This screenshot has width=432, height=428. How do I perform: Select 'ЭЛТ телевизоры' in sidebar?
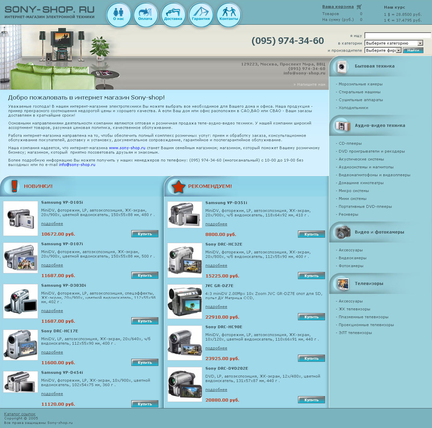(x=355, y=333)
